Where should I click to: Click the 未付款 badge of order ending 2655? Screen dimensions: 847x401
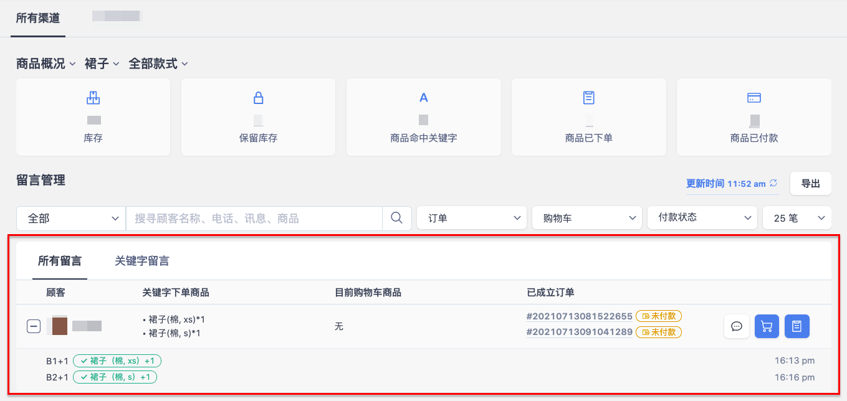pyautogui.click(x=659, y=316)
